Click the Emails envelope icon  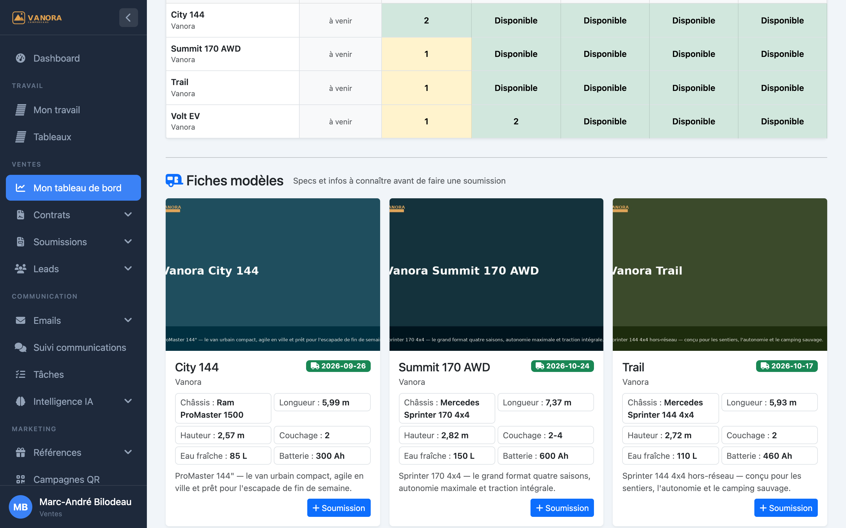(x=21, y=320)
